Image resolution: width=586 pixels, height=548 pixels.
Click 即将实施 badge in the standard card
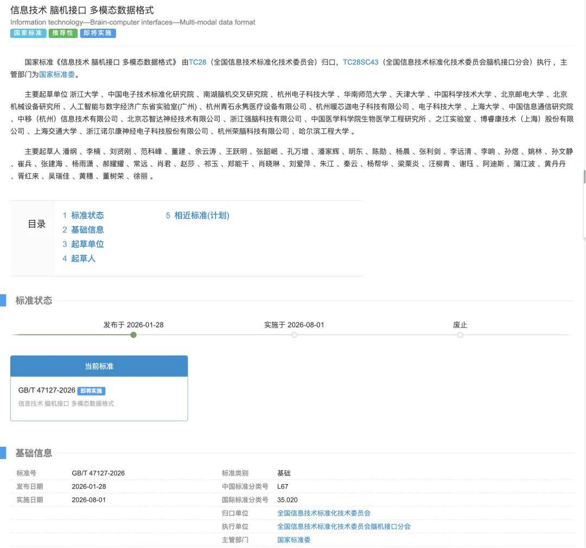[x=91, y=391]
